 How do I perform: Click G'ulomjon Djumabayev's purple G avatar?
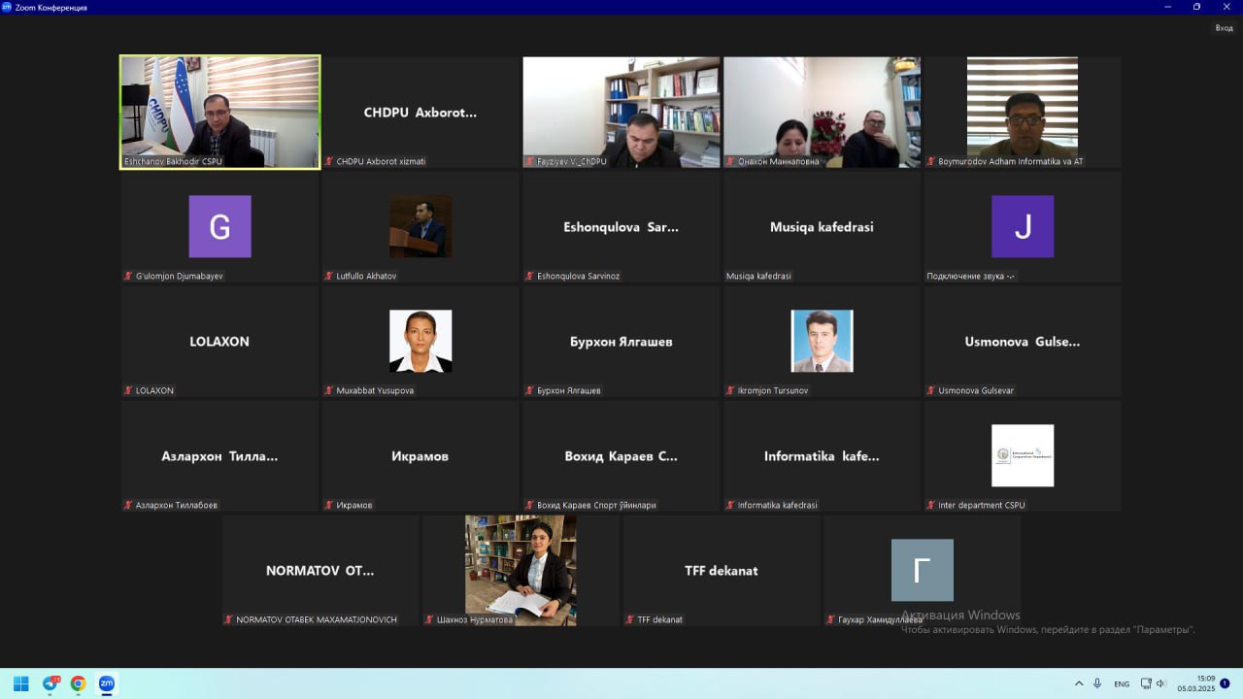click(219, 226)
